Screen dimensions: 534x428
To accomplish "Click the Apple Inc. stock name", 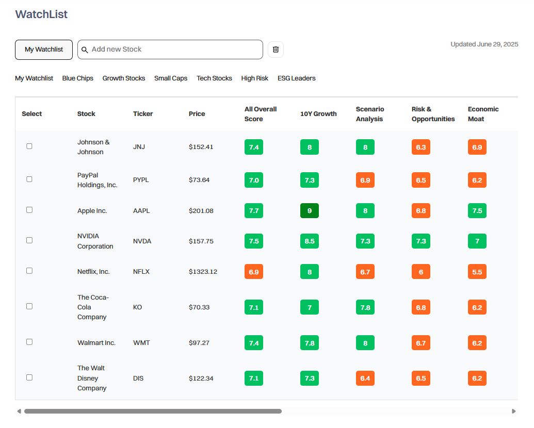I will point(92,211).
